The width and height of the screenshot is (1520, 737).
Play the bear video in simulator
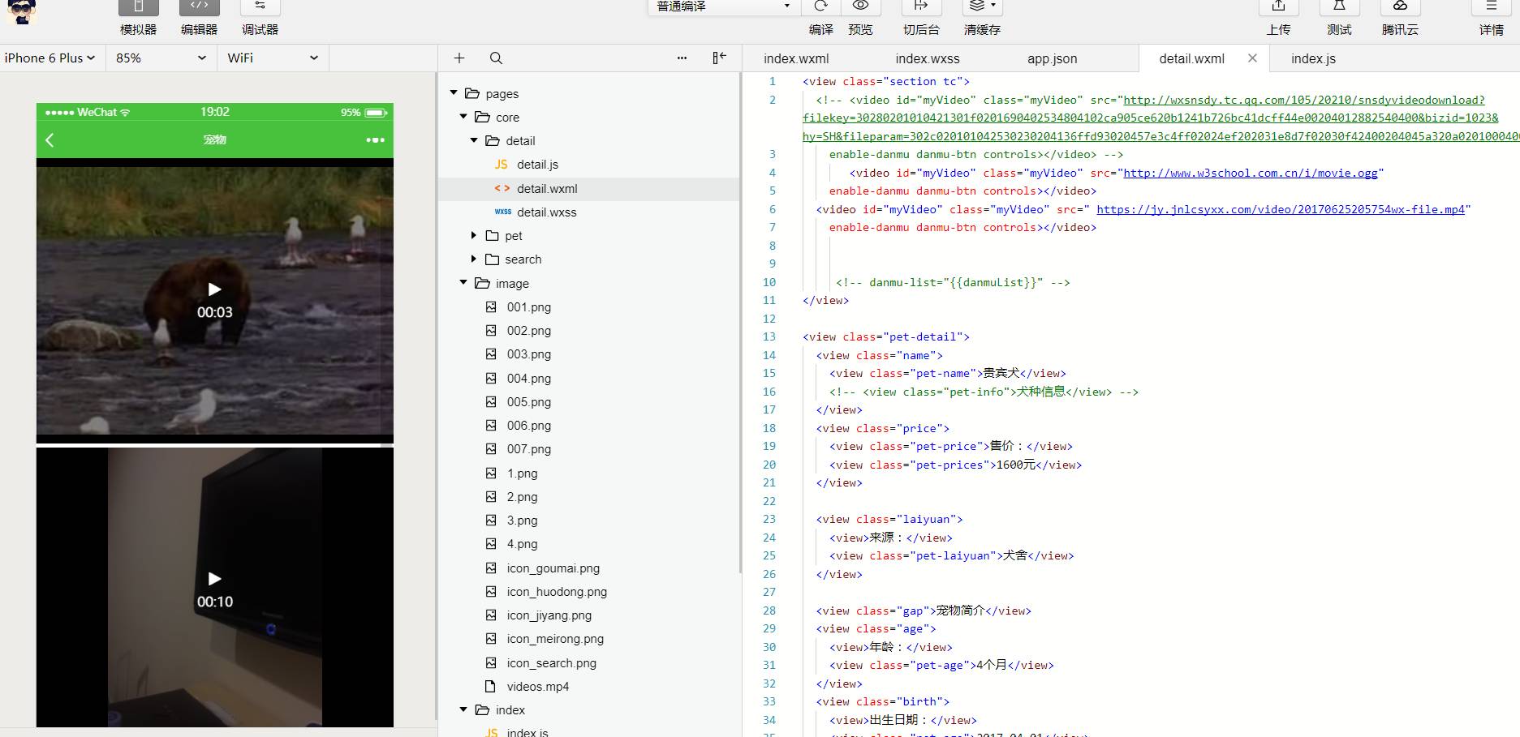pos(214,289)
